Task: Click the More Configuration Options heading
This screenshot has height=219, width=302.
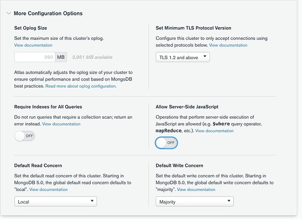Action: [48, 13]
